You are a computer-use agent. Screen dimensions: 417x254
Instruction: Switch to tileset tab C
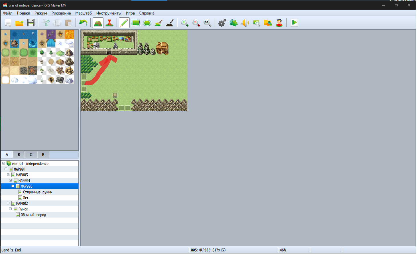pyautogui.click(x=31, y=155)
